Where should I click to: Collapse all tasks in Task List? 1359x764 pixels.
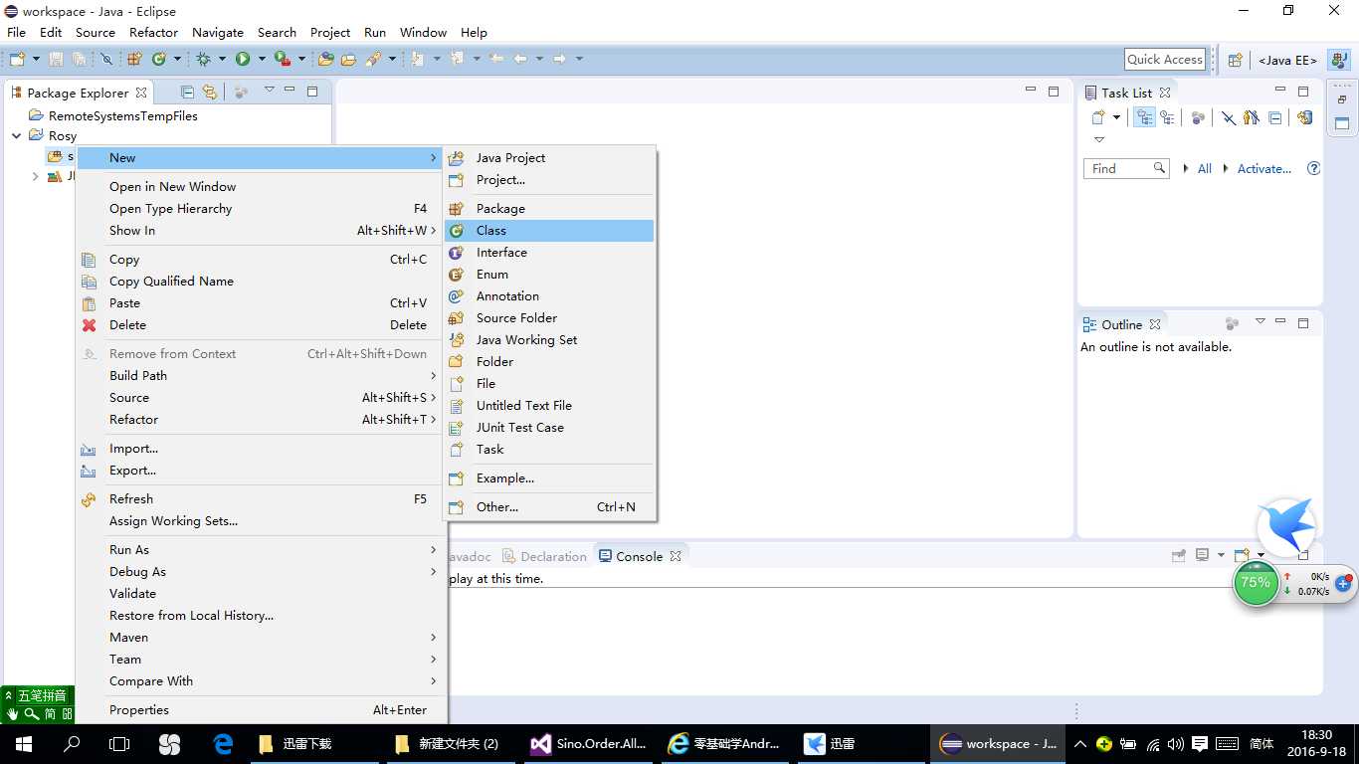coord(1274,116)
